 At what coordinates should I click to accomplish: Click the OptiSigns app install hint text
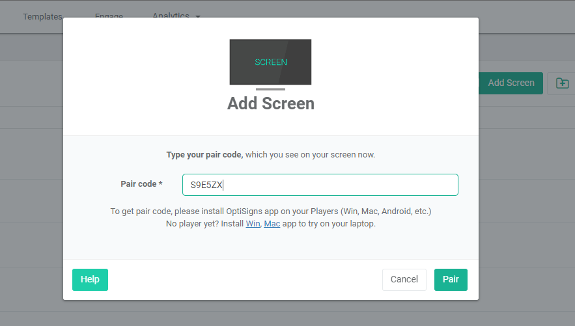tap(270, 211)
